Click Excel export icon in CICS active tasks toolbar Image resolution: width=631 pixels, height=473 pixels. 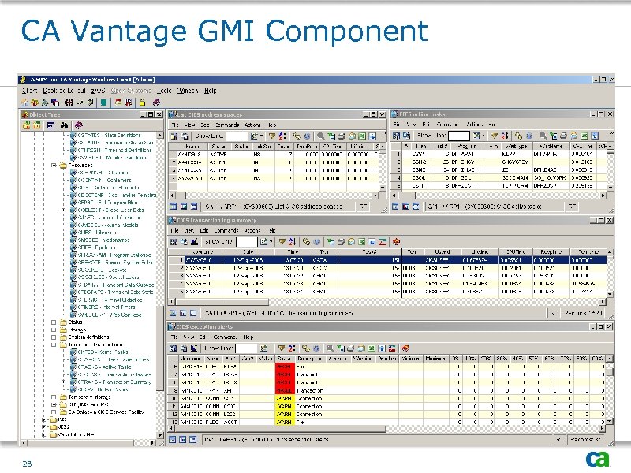[584, 136]
